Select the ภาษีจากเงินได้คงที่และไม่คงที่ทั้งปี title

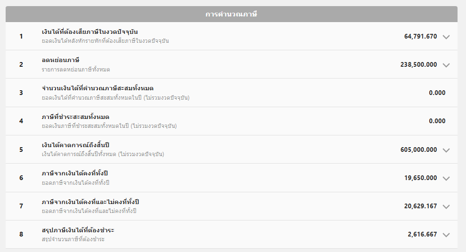pyautogui.click(x=90, y=202)
